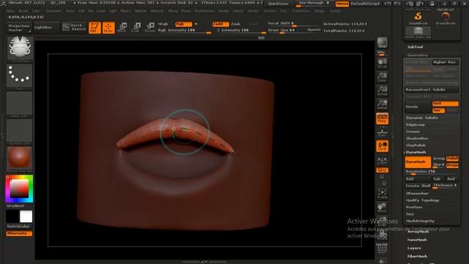Toggle the PolyF polyframe icon

382,249
